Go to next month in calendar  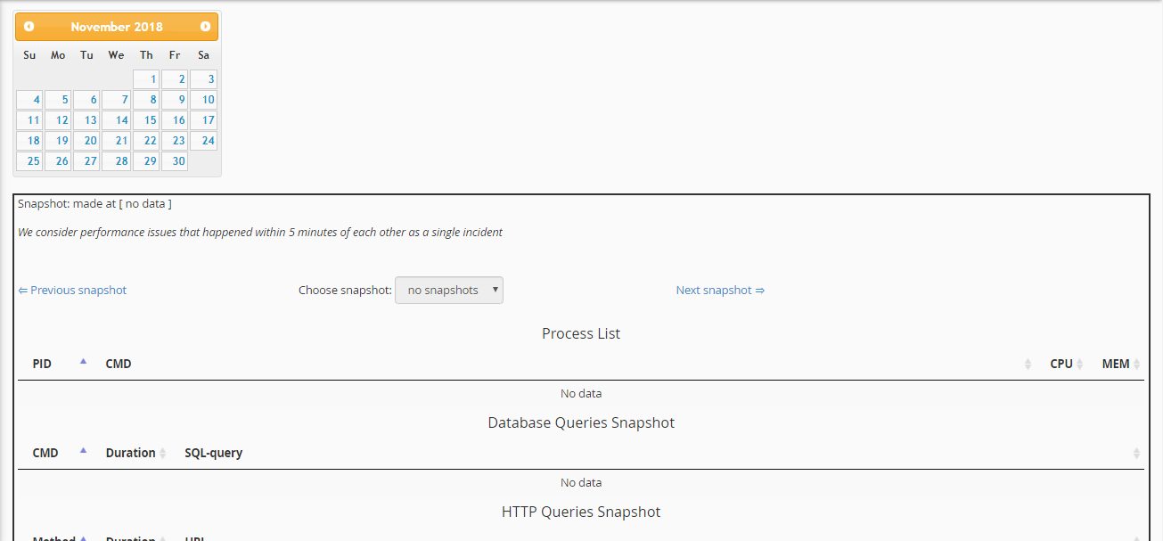click(x=205, y=27)
